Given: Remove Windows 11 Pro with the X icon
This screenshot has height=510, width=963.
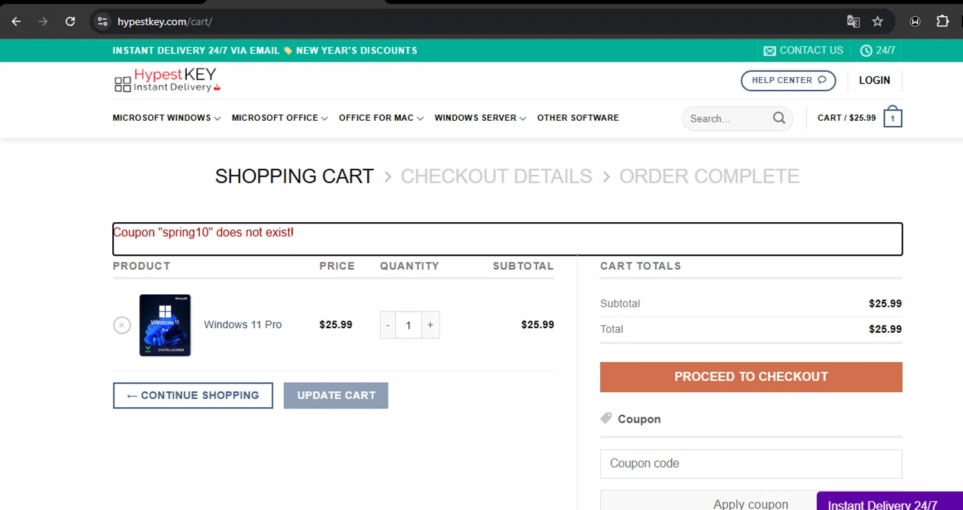Looking at the screenshot, I should point(122,325).
